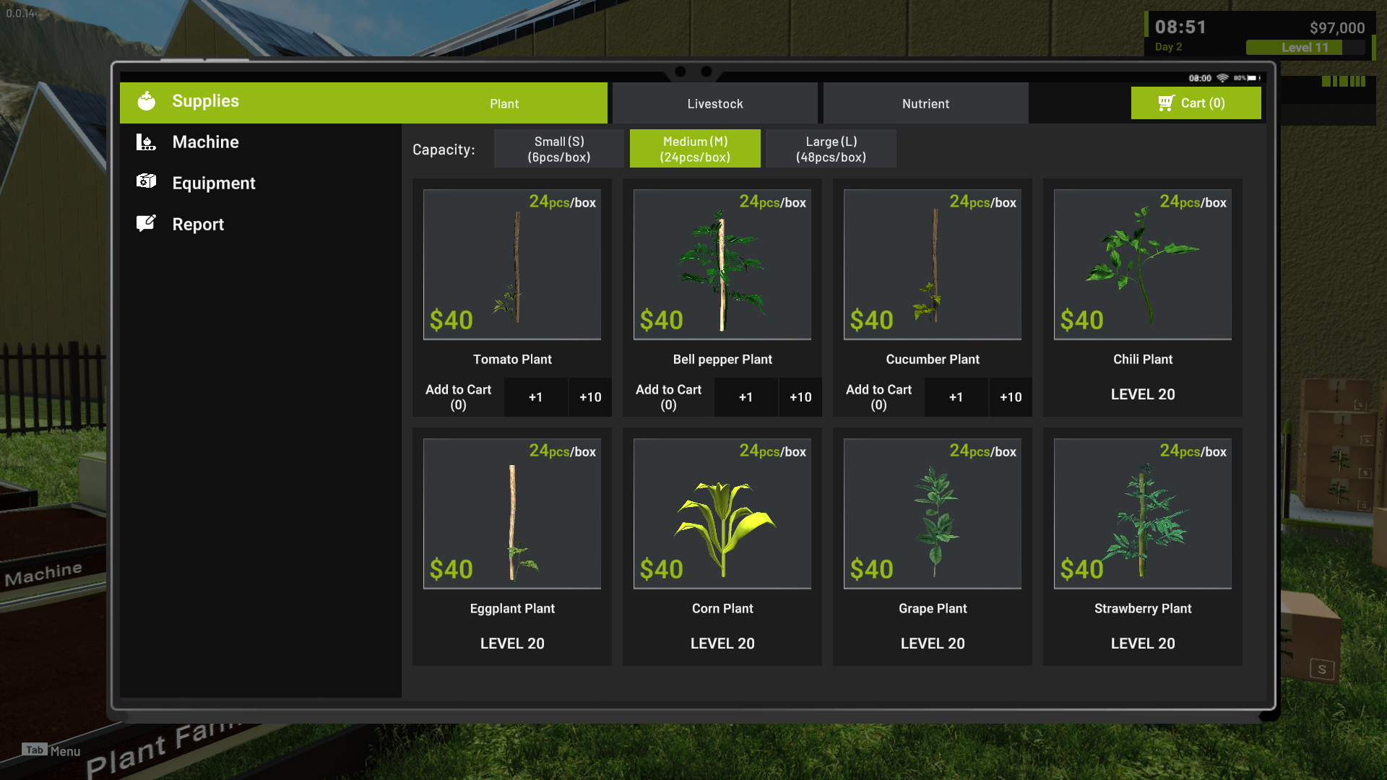
Task: Click the Tomato Plant name text
Action: (512, 360)
